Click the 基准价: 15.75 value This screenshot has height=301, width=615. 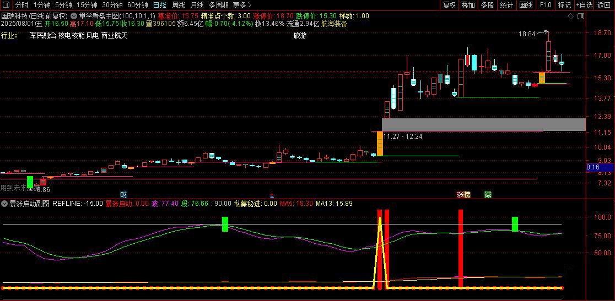(177, 16)
